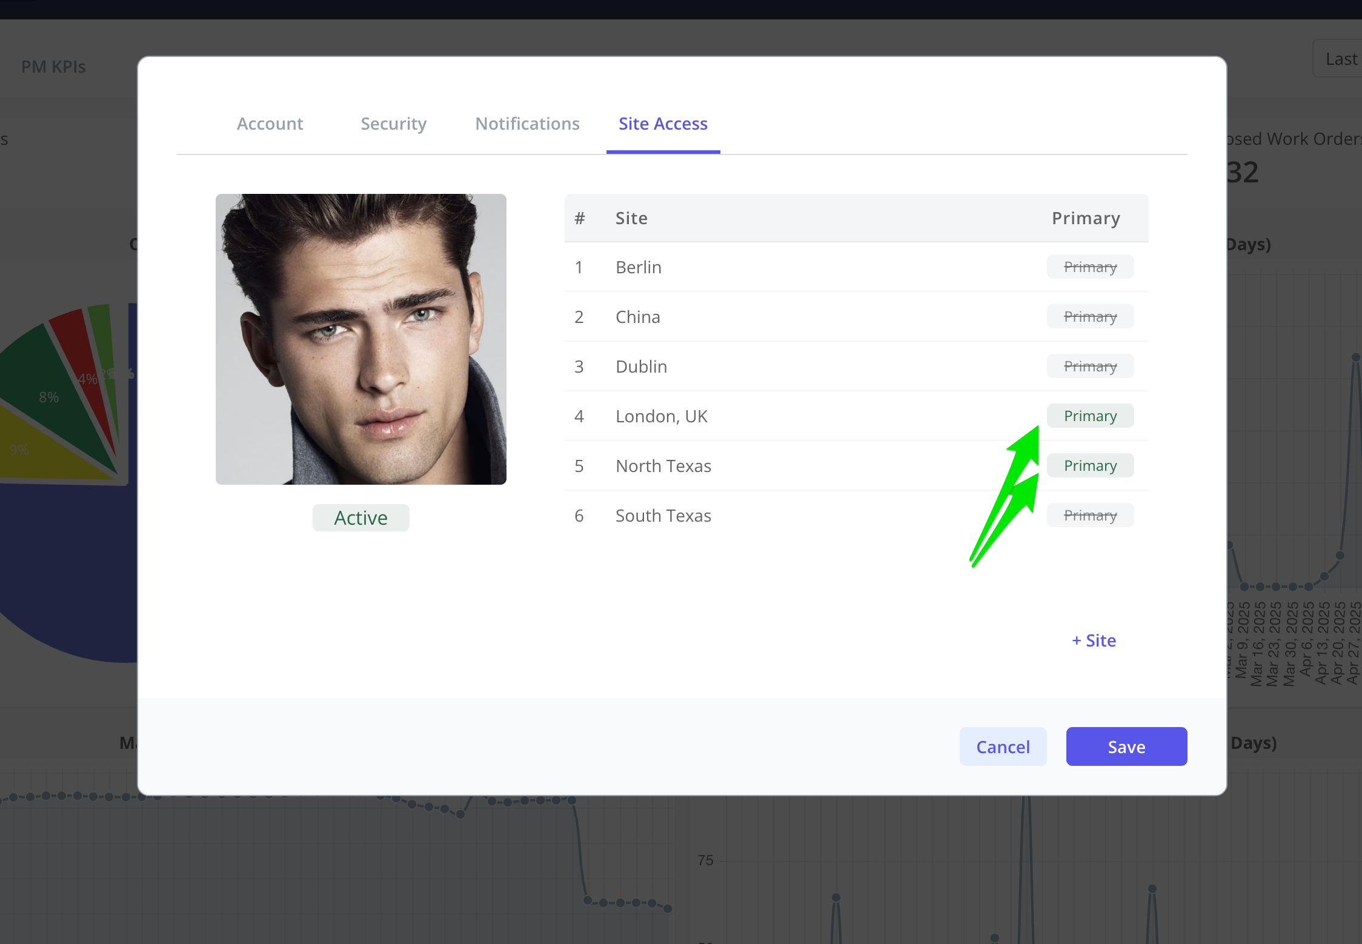This screenshot has width=1362, height=944.
Task: Save the site access changes
Action: [1126, 746]
